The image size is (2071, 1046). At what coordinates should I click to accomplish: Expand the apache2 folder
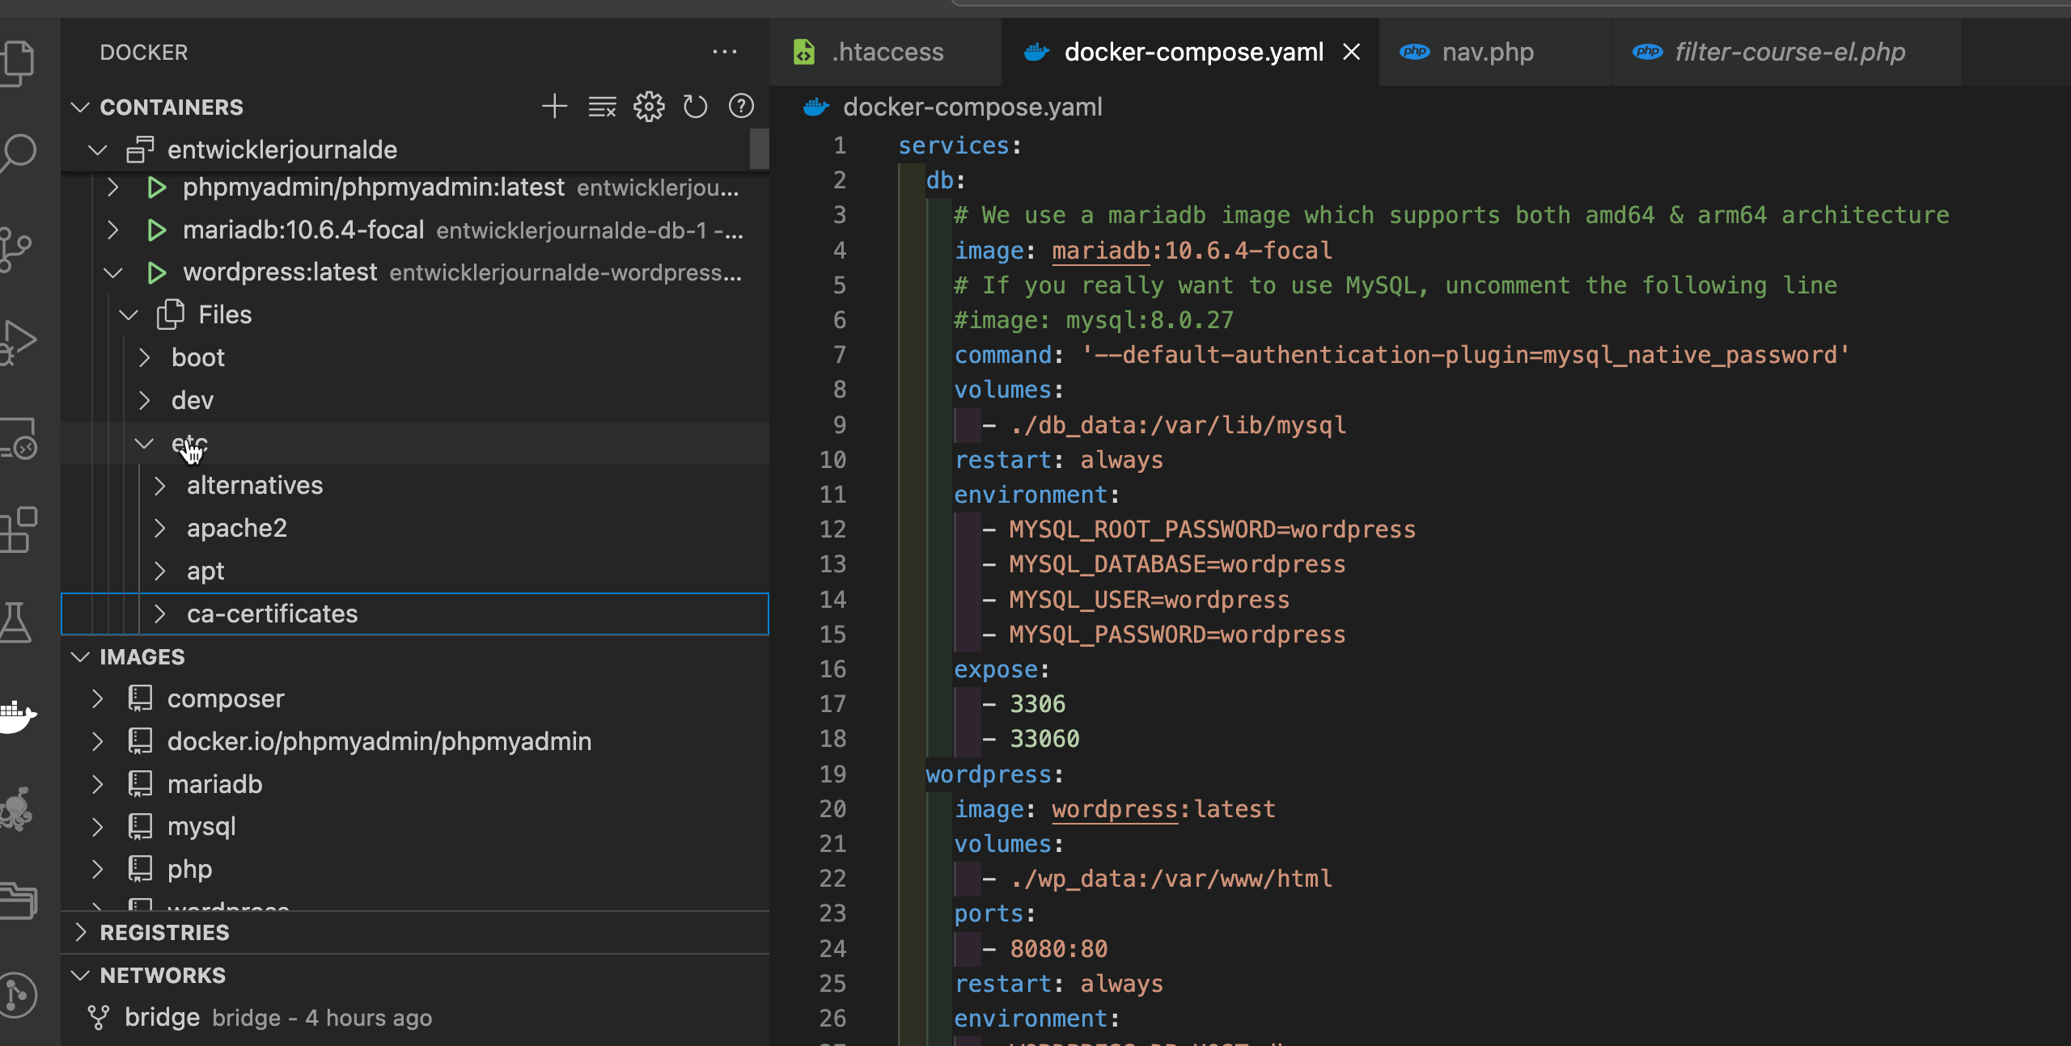tap(160, 529)
